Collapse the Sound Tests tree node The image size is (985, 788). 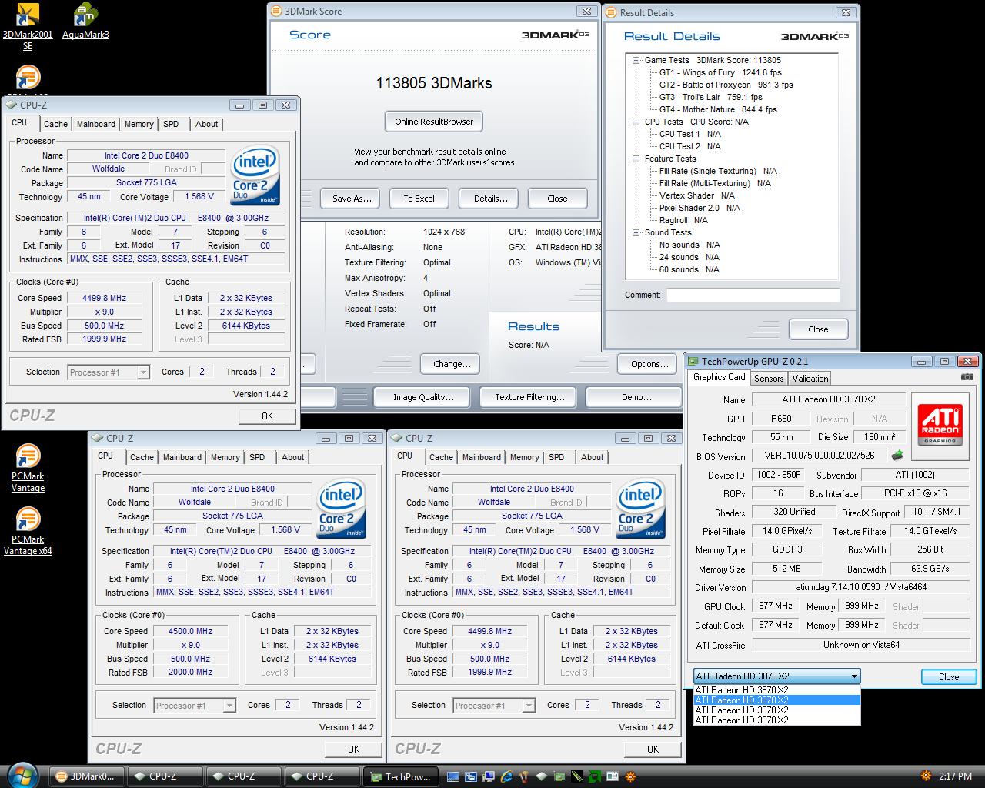(636, 232)
